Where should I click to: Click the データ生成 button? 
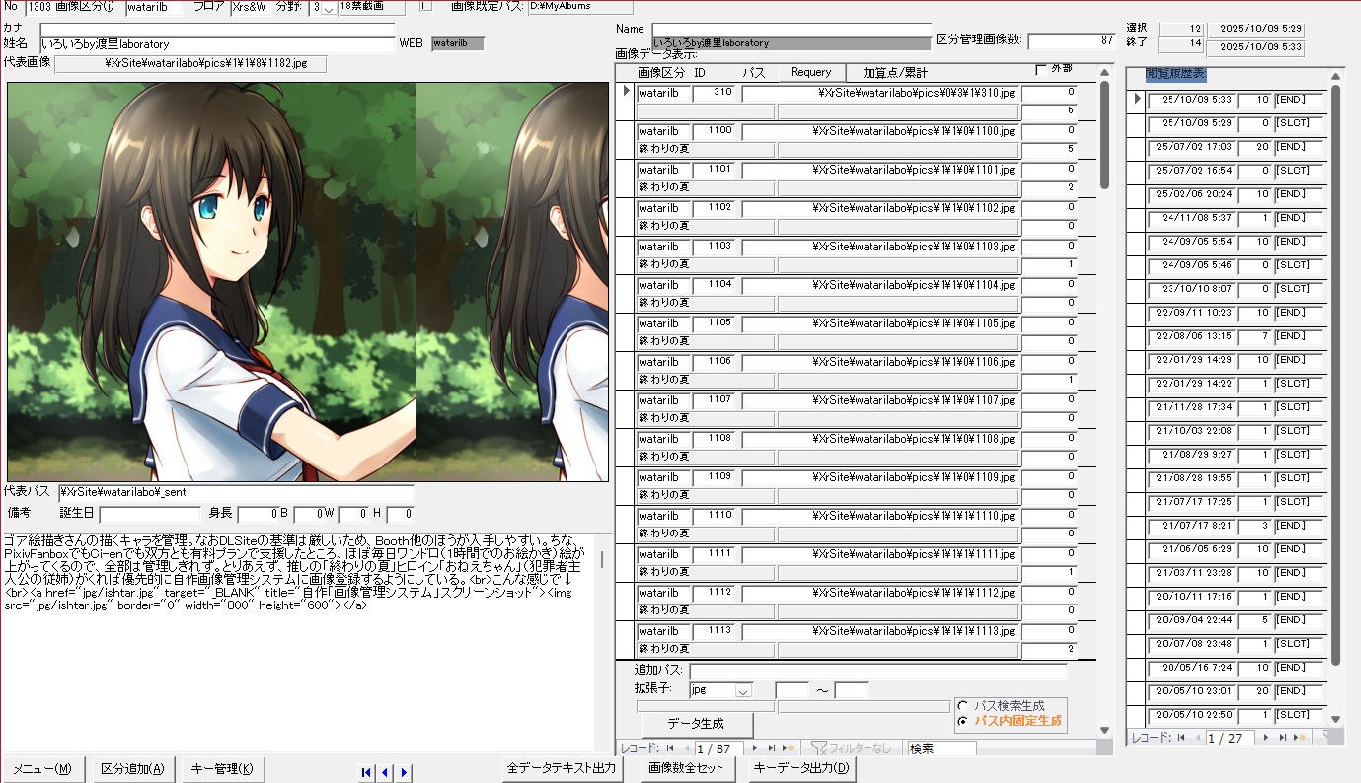[697, 723]
